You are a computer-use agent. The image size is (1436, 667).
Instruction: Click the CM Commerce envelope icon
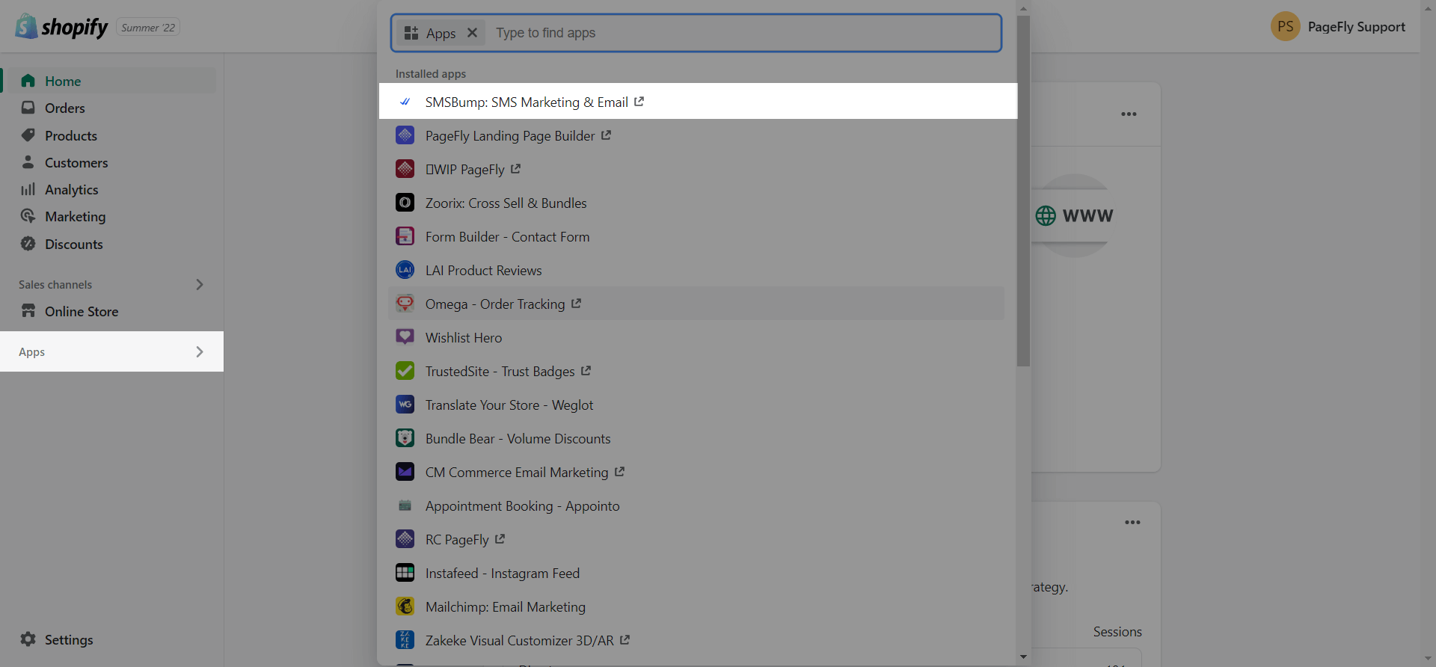(x=405, y=472)
